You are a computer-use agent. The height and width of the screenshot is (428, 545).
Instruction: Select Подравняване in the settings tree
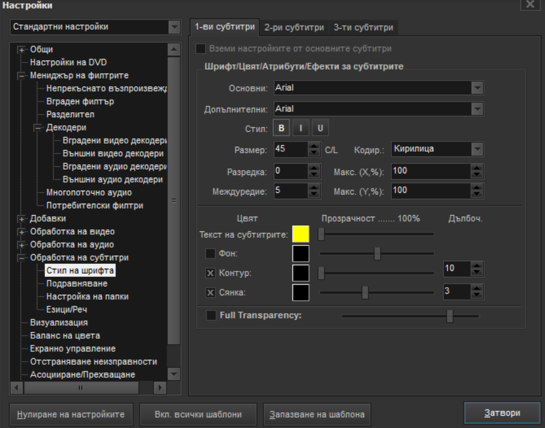(77, 283)
